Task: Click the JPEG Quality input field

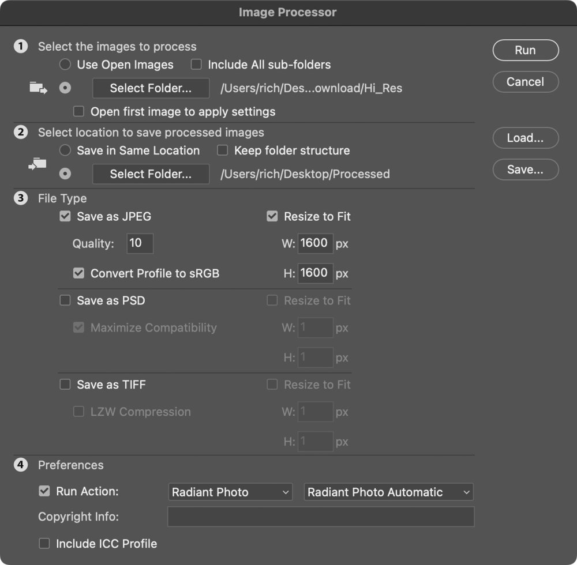Action: [140, 243]
